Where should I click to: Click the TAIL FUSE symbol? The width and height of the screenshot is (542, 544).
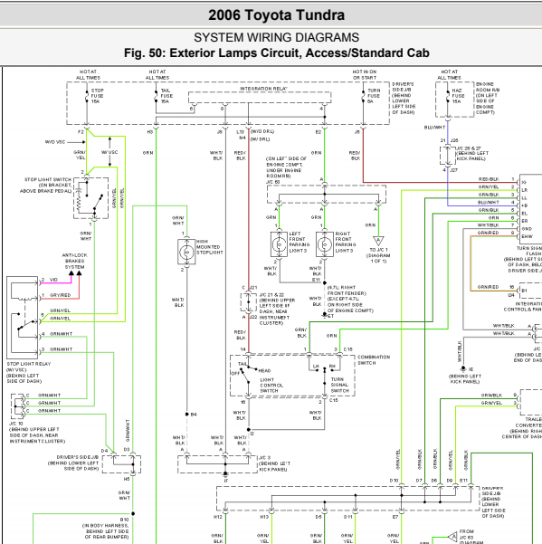156,96
